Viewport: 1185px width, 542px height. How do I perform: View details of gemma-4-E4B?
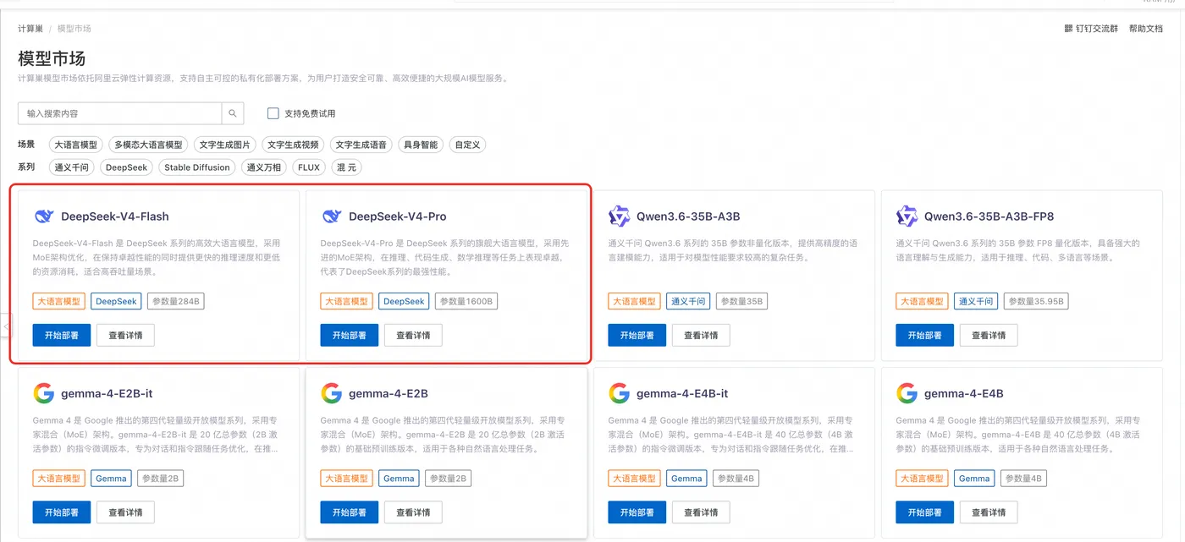point(989,512)
